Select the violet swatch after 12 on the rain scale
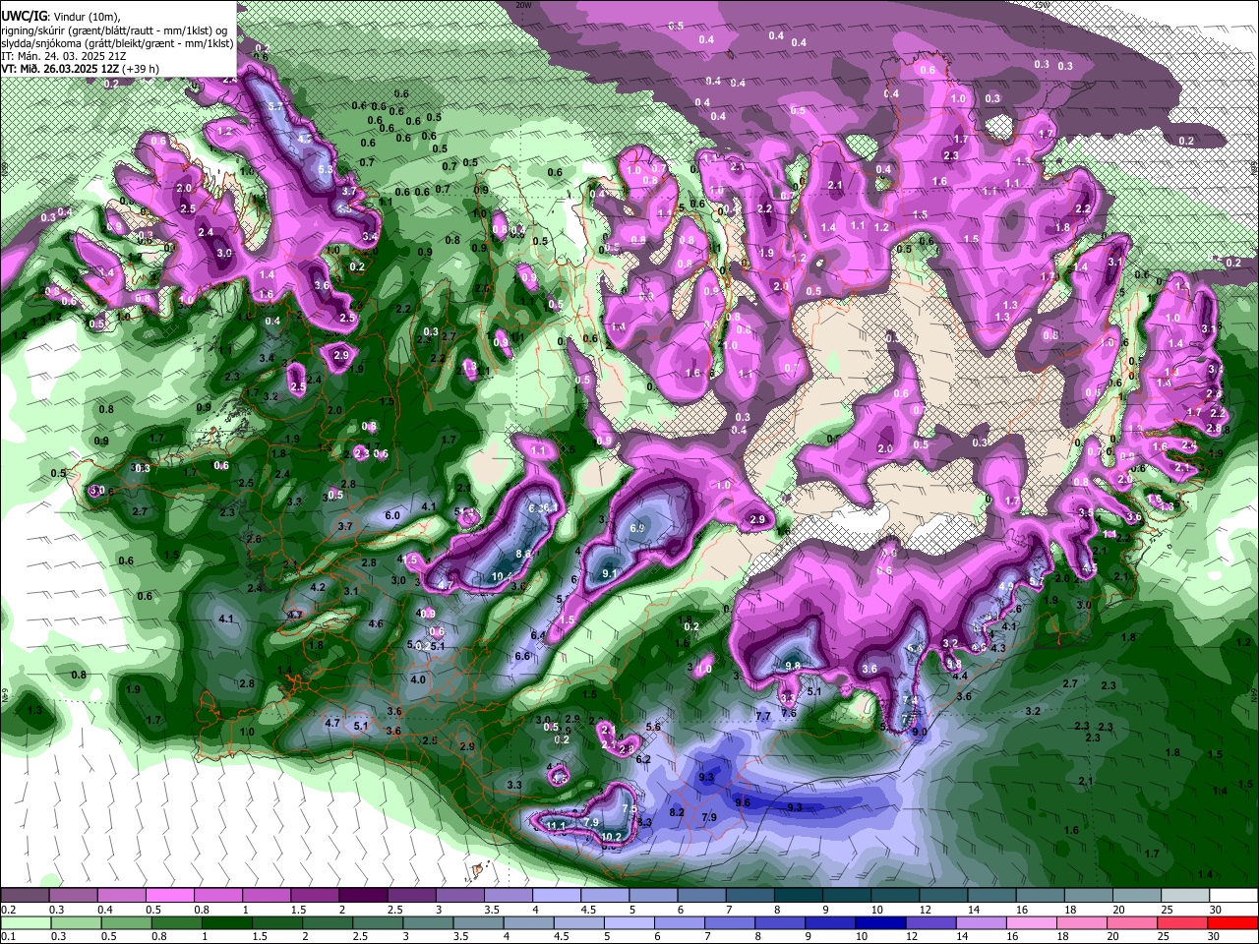This screenshot has width=1259, height=944. pos(929,922)
